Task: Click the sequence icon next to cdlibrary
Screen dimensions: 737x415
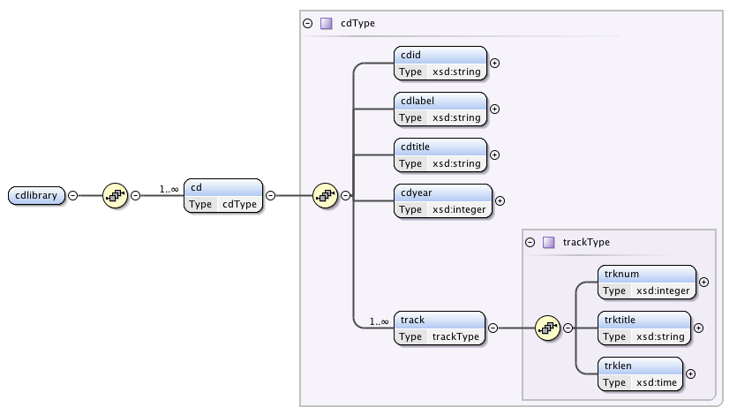Action: (x=116, y=195)
